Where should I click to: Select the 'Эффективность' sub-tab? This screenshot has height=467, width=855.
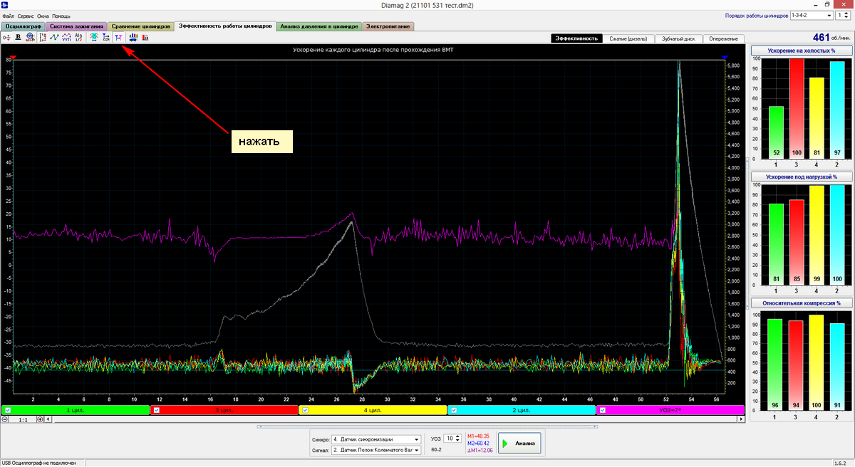point(576,38)
